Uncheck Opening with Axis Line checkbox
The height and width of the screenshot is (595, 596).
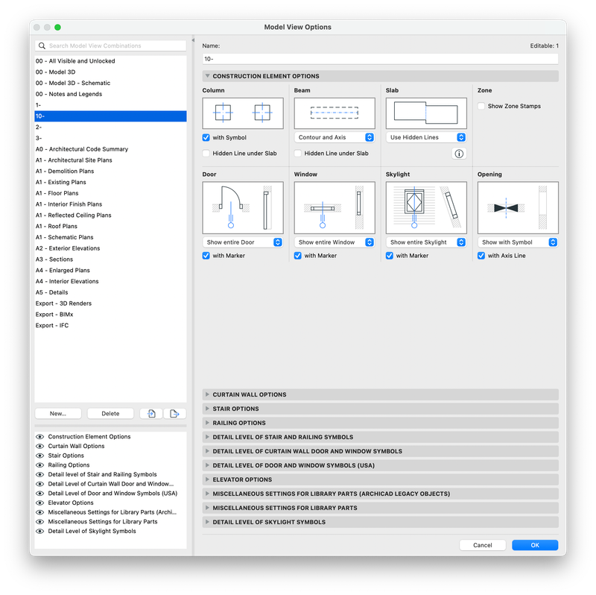[x=481, y=256]
